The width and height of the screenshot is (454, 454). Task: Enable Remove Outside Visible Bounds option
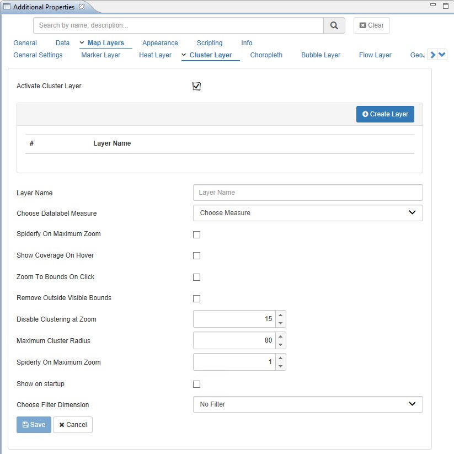[x=196, y=299]
